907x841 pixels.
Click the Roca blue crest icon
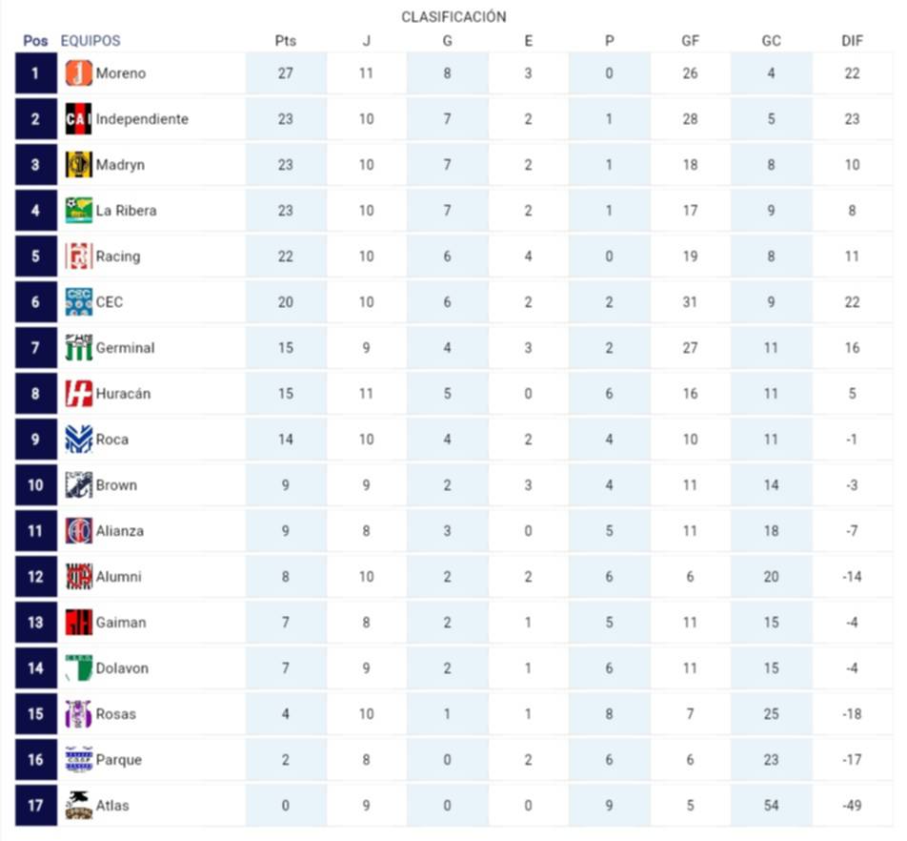coord(78,440)
